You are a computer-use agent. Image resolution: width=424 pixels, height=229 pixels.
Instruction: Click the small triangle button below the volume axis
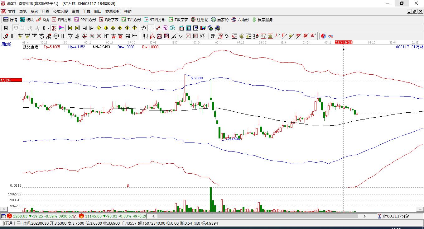pyautogui.click(x=4, y=209)
